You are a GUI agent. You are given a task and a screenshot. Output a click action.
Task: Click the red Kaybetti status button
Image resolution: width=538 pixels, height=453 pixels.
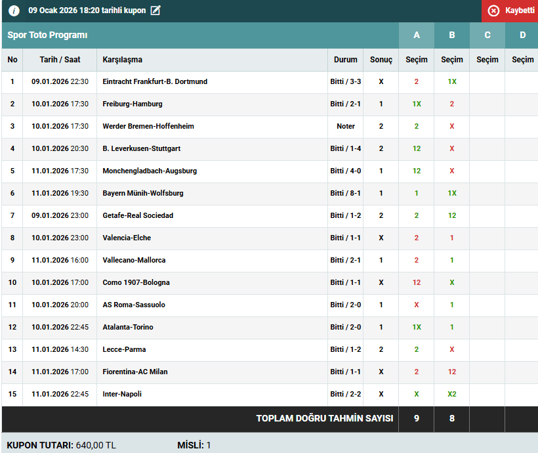pyautogui.click(x=510, y=11)
